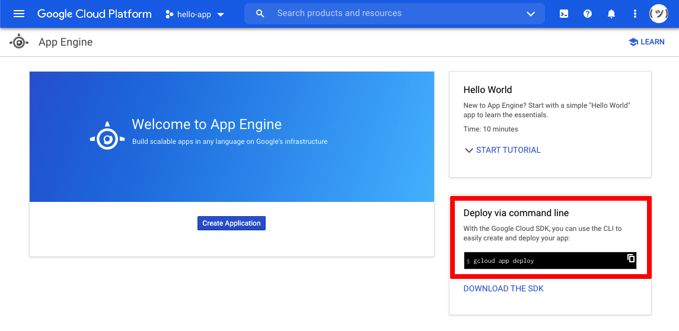Click the Create Application button
The width and height of the screenshot is (679, 331).
click(231, 223)
